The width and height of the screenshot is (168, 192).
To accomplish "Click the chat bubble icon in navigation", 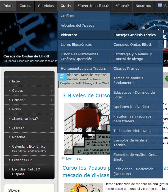I will click(160, 5).
